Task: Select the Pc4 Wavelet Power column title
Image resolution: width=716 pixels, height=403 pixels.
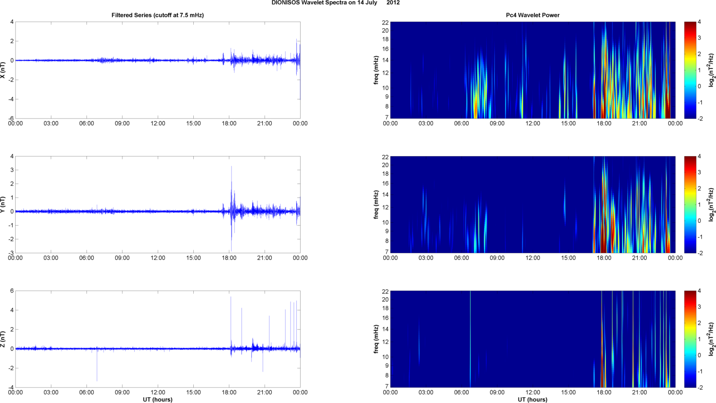Action: (532, 15)
